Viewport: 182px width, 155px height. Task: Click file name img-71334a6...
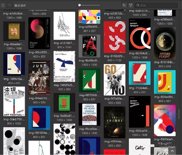coord(140,88)
